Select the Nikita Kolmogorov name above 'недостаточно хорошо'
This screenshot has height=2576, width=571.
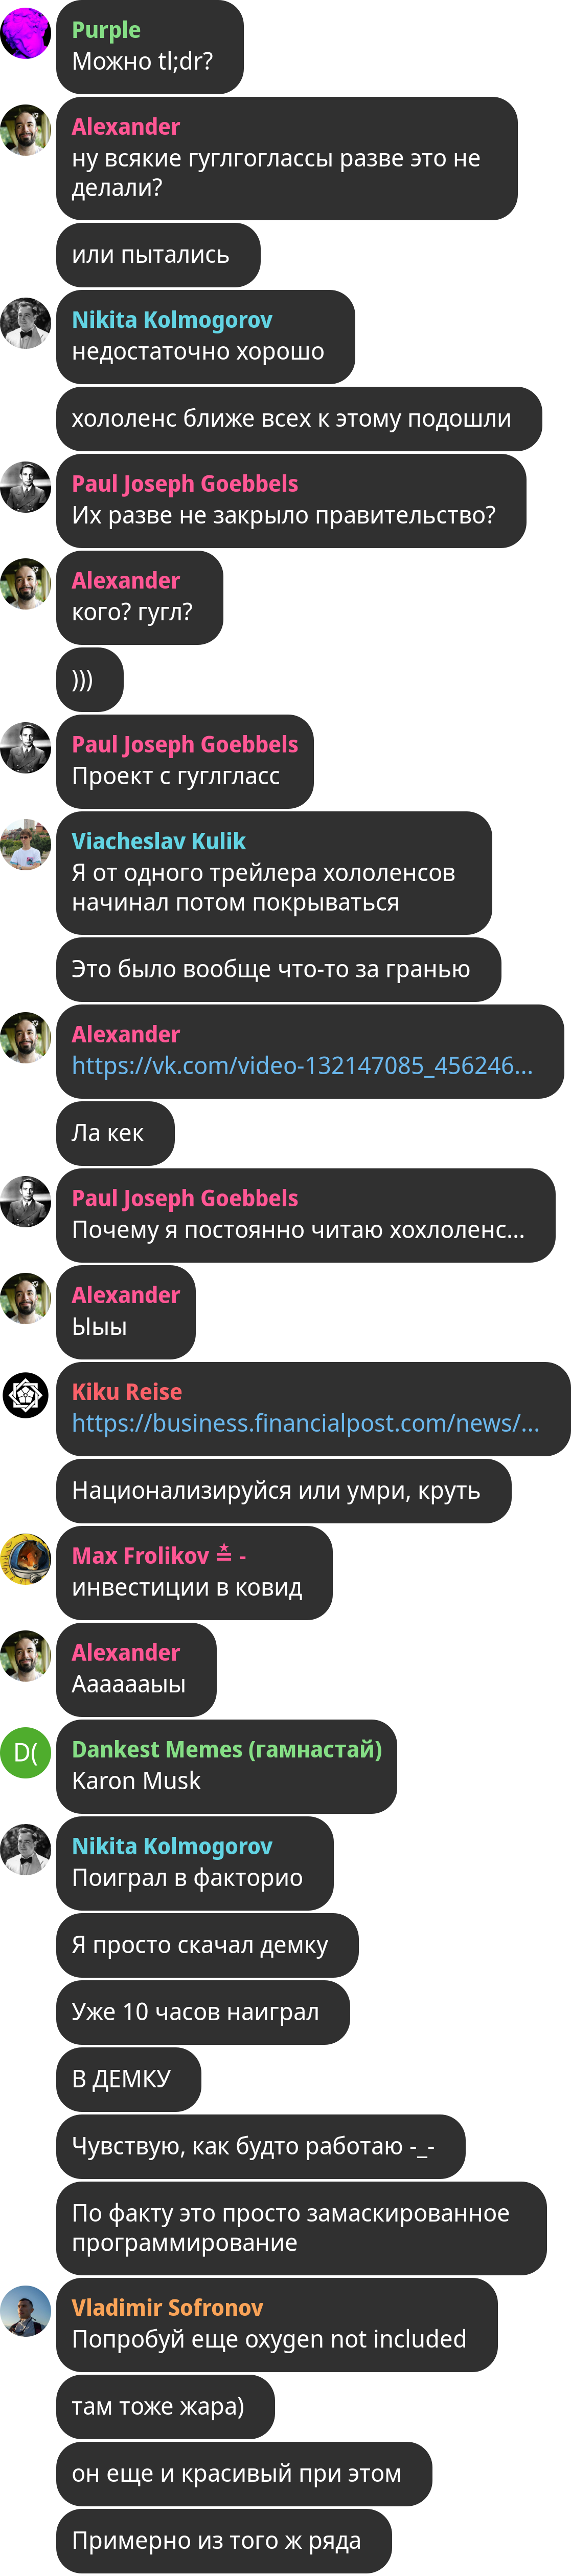[172, 320]
